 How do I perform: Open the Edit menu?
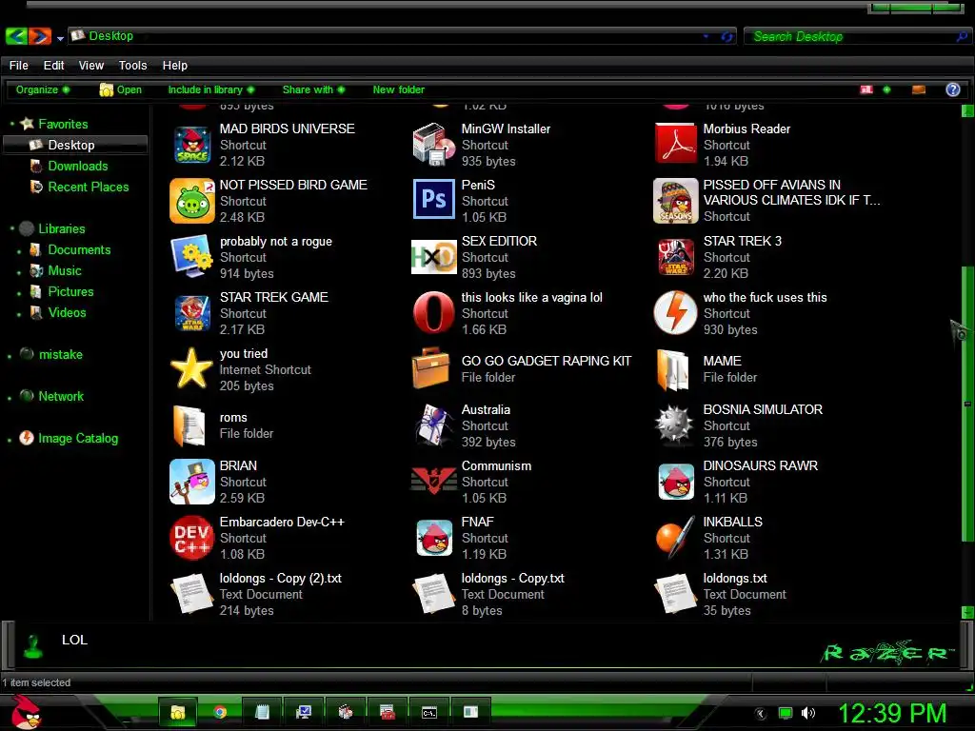[53, 66]
